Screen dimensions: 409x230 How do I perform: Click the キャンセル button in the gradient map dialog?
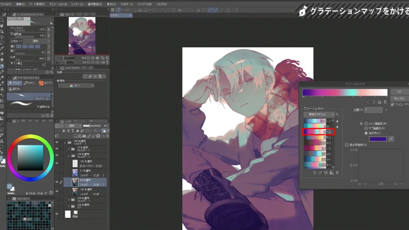pos(399,98)
